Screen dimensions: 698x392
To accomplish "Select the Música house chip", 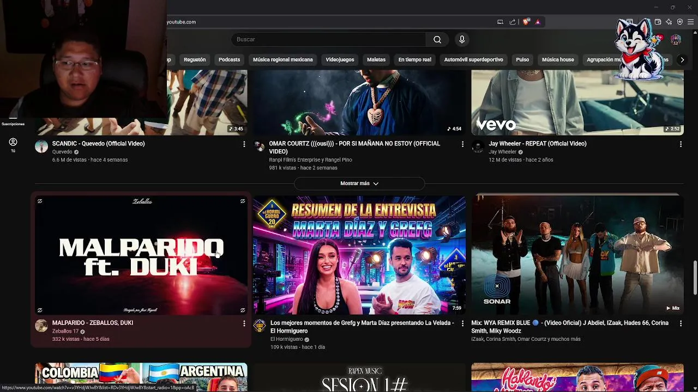I will coord(558,60).
